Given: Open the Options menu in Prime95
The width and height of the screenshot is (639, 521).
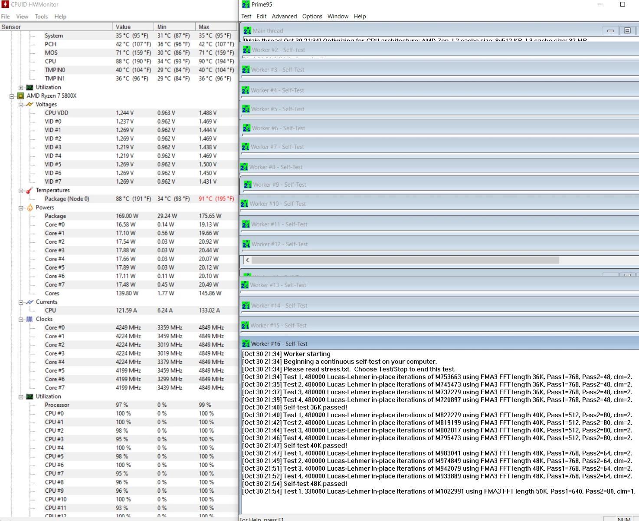Looking at the screenshot, I should [312, 16].
